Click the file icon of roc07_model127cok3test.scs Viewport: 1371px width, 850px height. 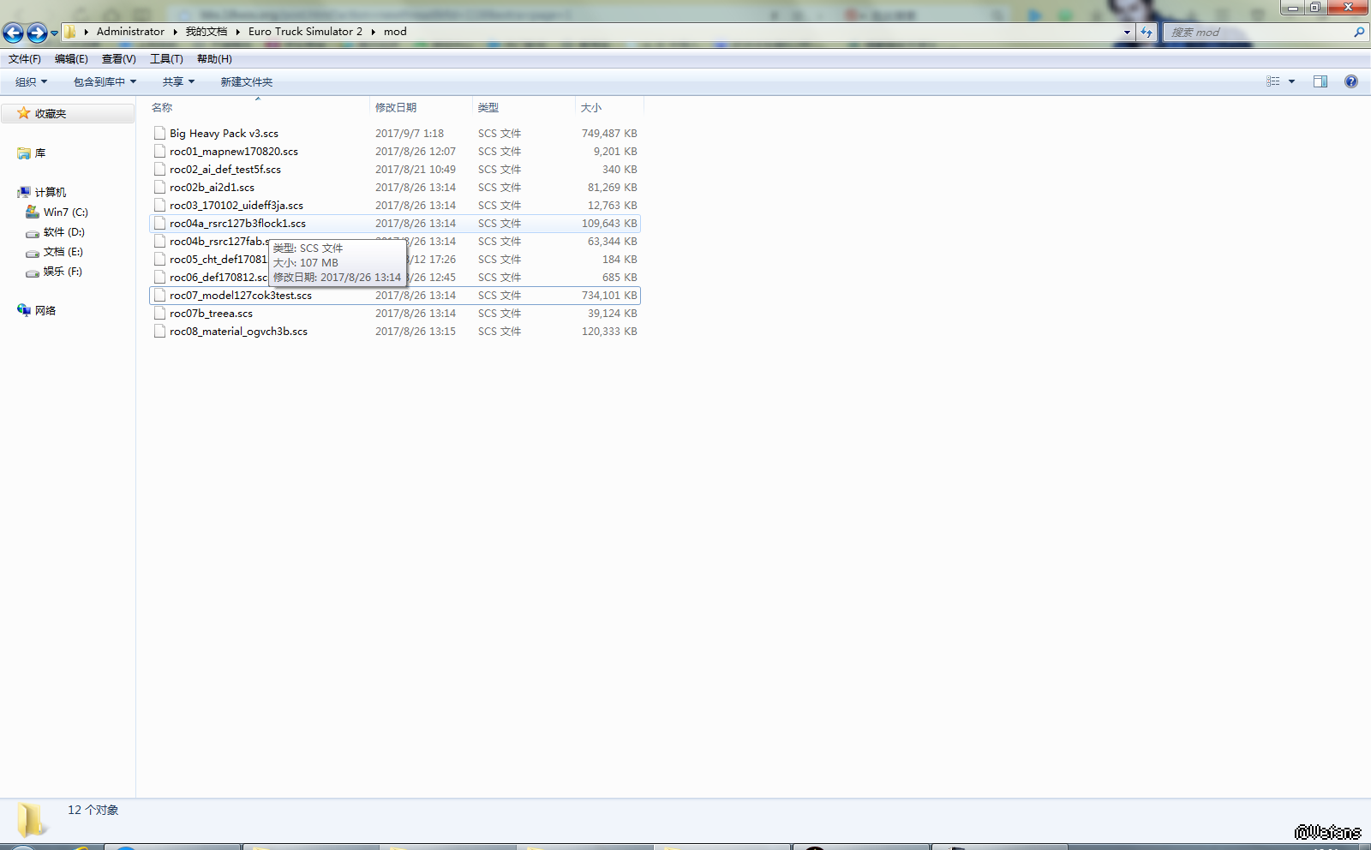159,296
